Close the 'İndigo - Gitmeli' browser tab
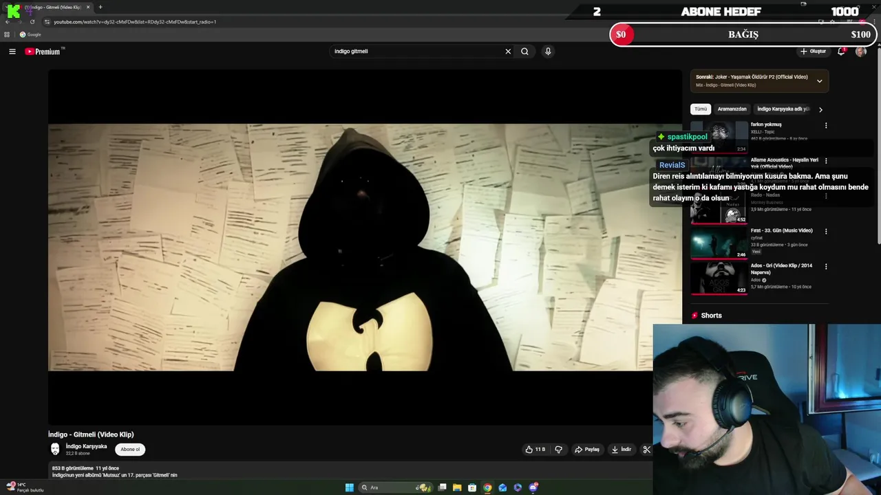 click(x=88, y=7)
